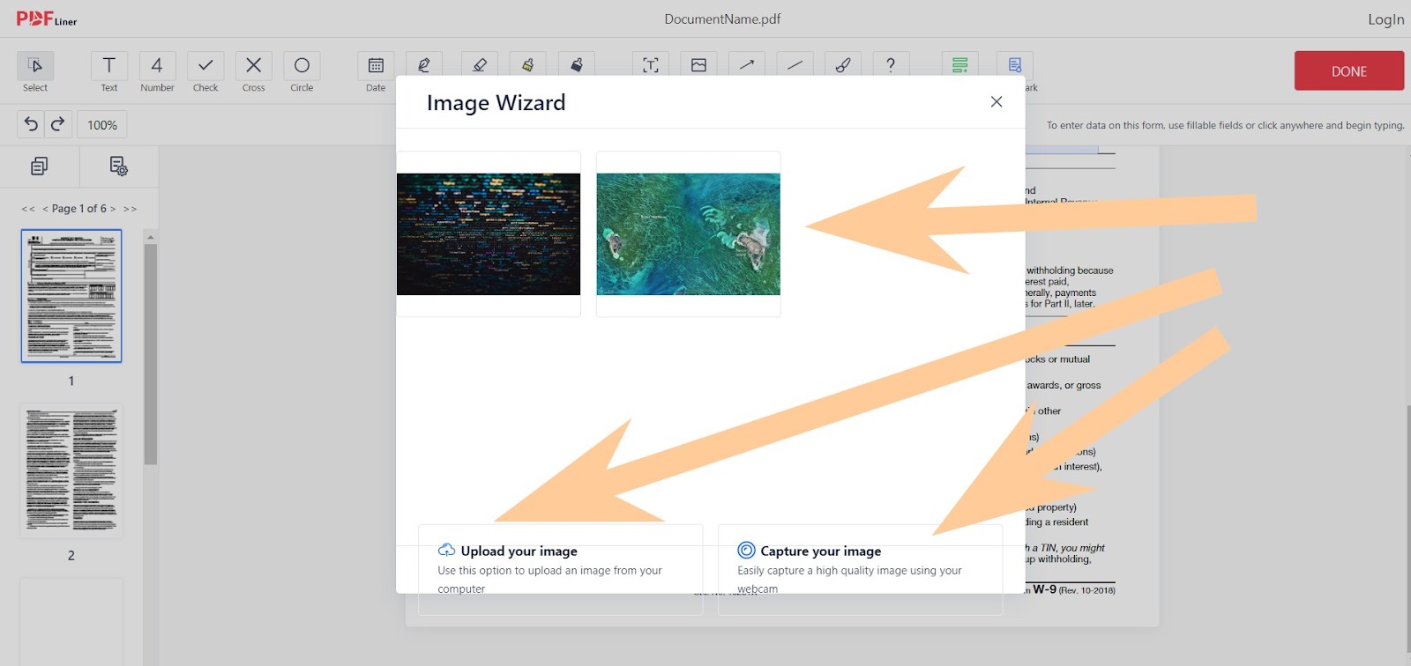The height and width of the screenshot is (666, 1411).
Task: Select the Text Box tool
Action: [651, 64]
